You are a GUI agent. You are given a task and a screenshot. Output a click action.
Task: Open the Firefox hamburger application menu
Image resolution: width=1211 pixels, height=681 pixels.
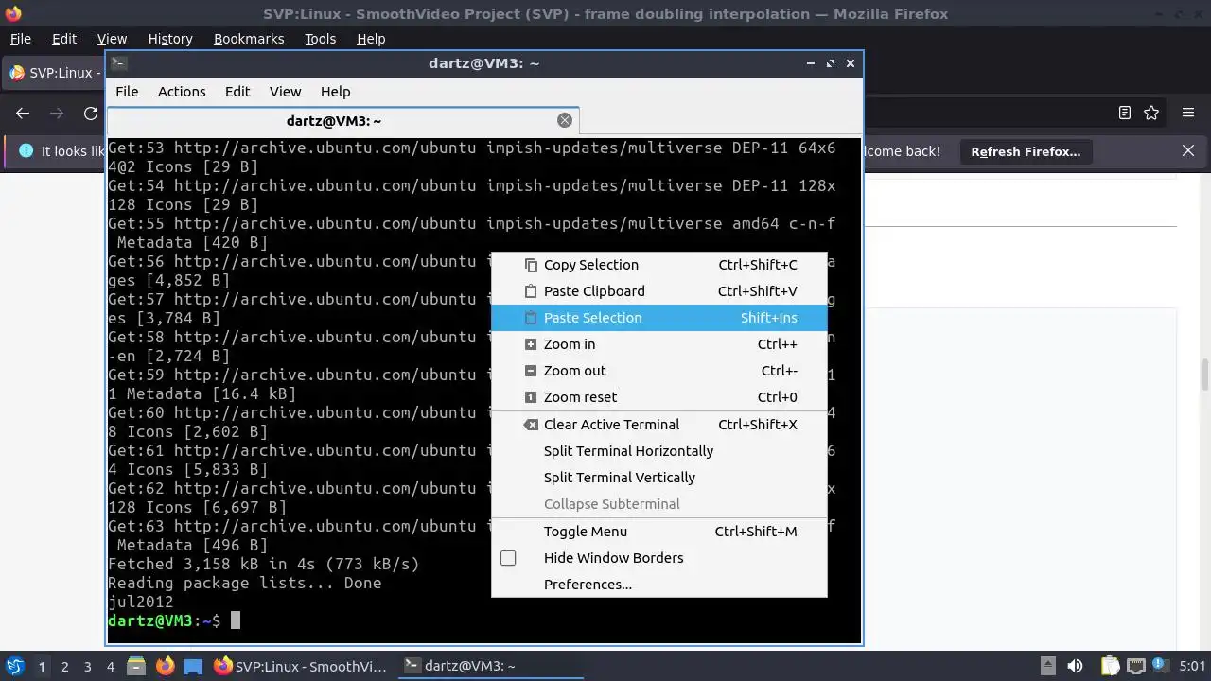pyautogui.click(x=1188, y=113)
